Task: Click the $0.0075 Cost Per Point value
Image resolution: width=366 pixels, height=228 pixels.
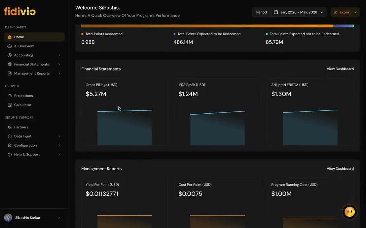Action: click(190, 194)
